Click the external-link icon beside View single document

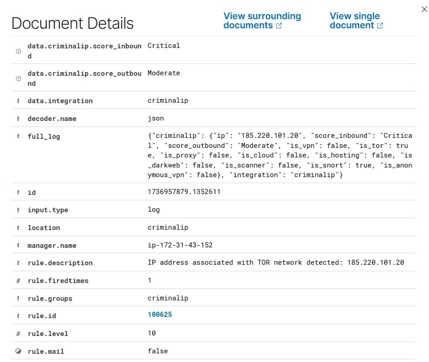click(x=380, y=26)
